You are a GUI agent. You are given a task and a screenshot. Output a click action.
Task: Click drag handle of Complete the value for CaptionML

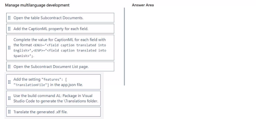[9, 47]
